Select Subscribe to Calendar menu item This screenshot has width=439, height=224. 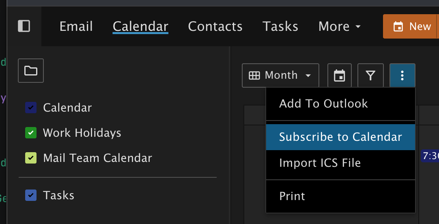pyautogui.click(x=340, y=137)
